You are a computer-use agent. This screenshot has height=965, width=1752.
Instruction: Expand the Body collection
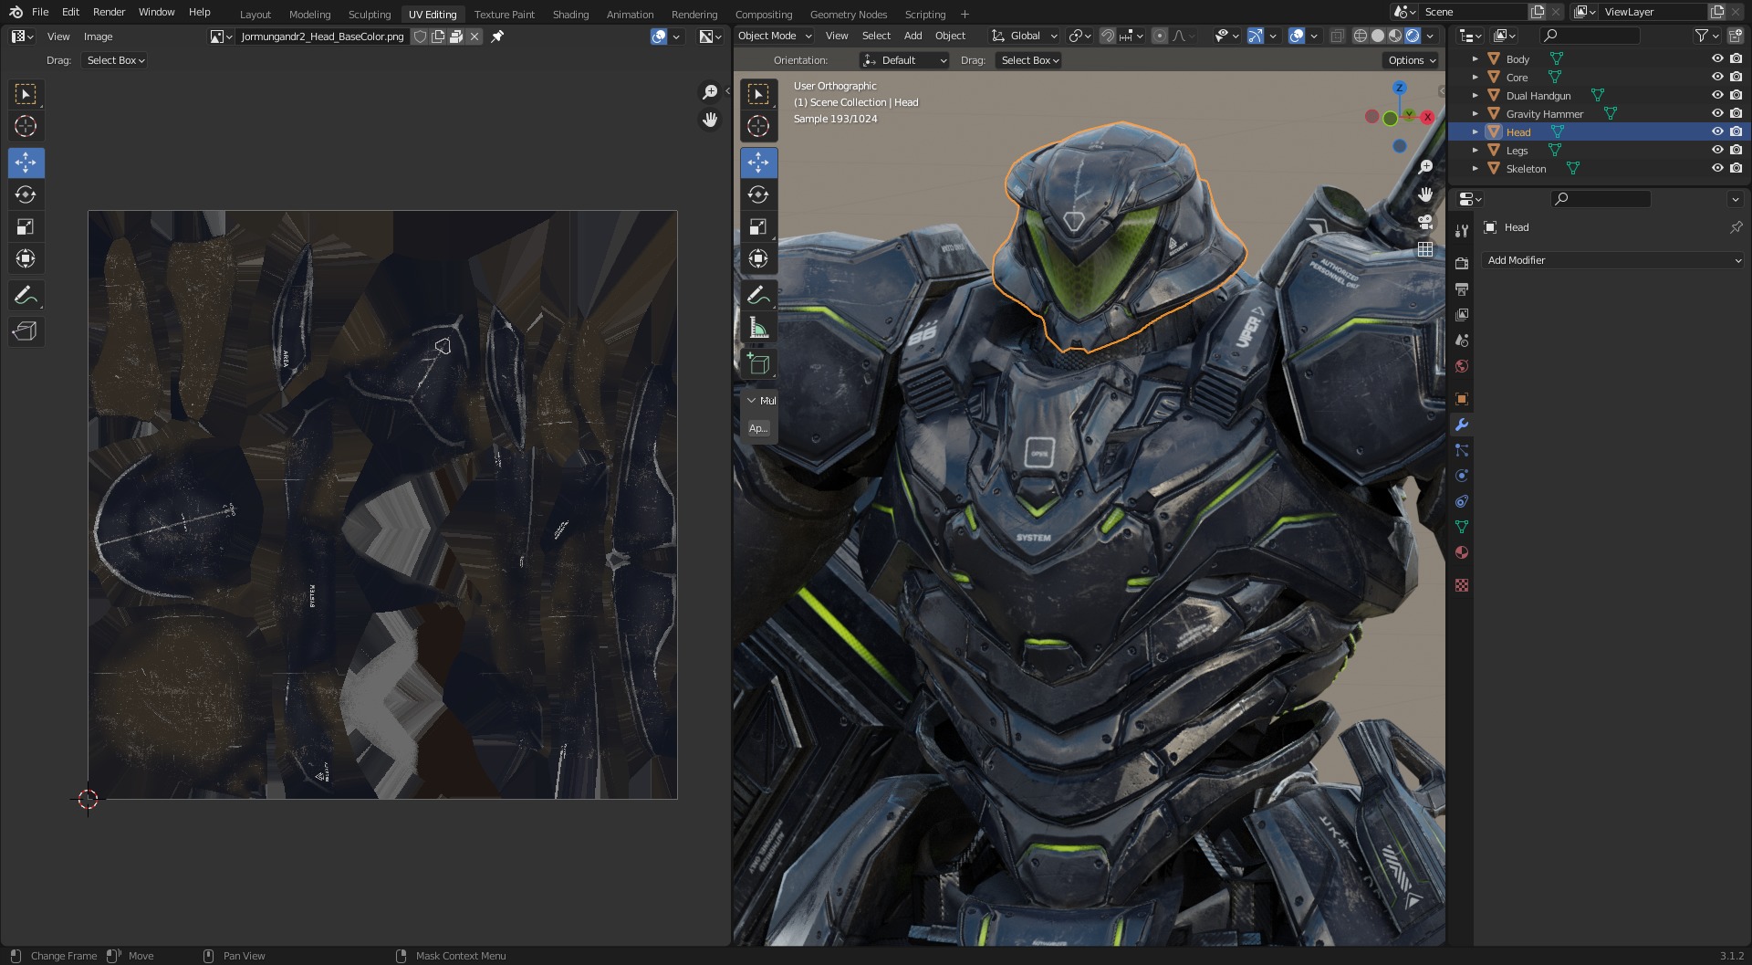[x=1475, y=58]
